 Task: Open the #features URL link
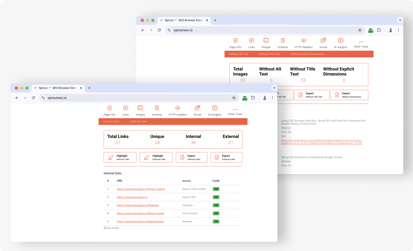138,205
